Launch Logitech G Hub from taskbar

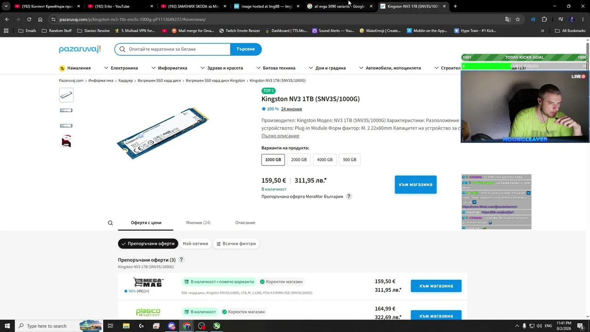[x=141, y=326]
